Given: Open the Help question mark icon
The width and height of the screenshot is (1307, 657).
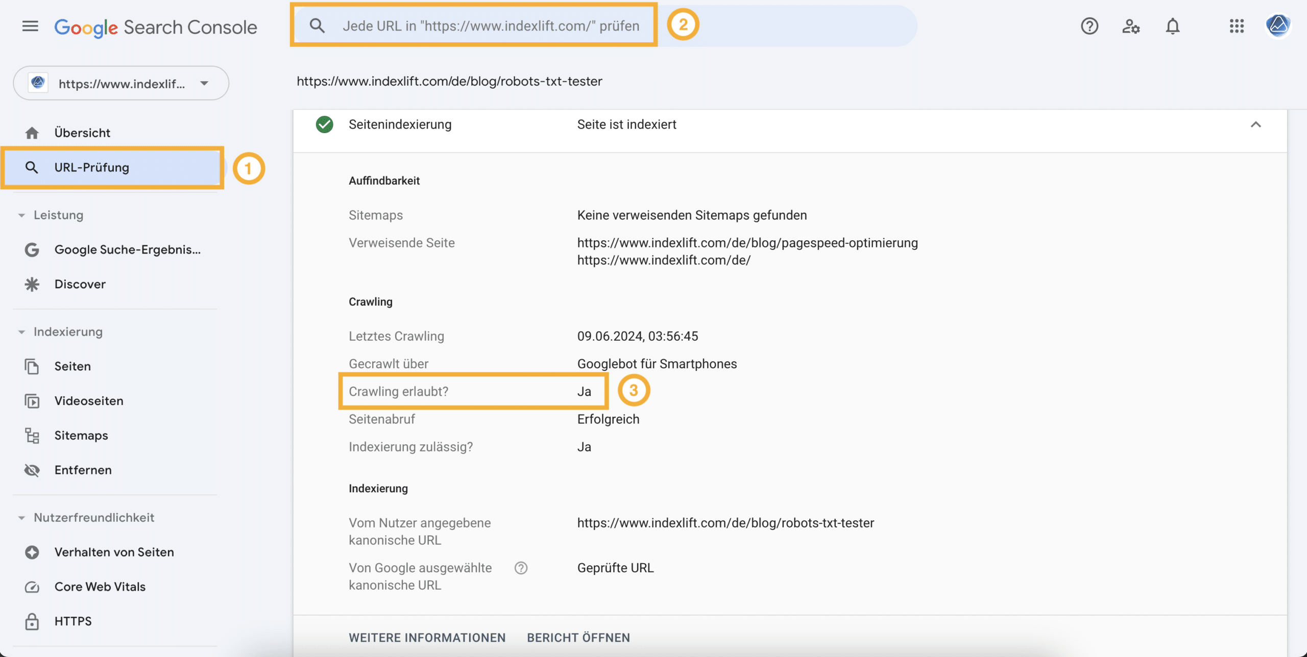Looking at the screenshot, I should (1090, 26).
